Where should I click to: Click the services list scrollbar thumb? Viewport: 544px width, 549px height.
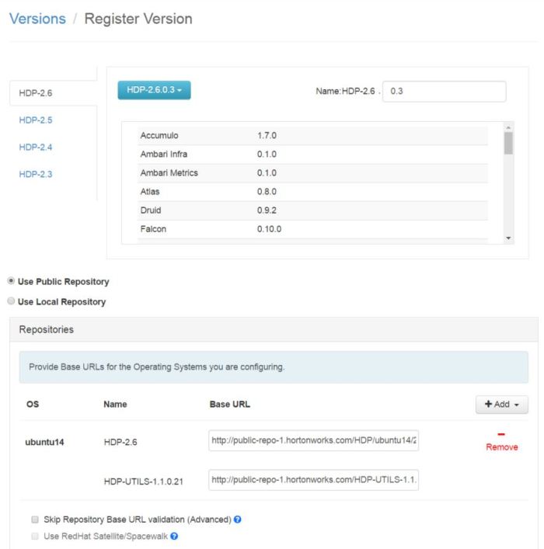click(x=508, y=143)
